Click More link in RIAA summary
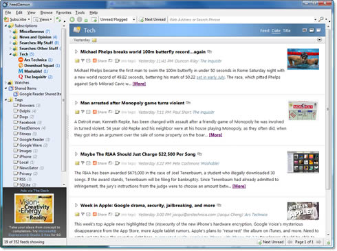 [x=239, y=187]
